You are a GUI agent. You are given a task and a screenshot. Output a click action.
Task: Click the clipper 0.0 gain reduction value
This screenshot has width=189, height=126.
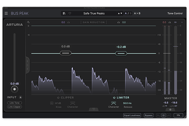click(x=63, y=22)
